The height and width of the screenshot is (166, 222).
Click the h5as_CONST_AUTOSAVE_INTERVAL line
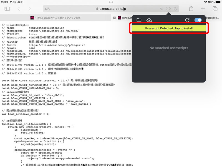50,81
